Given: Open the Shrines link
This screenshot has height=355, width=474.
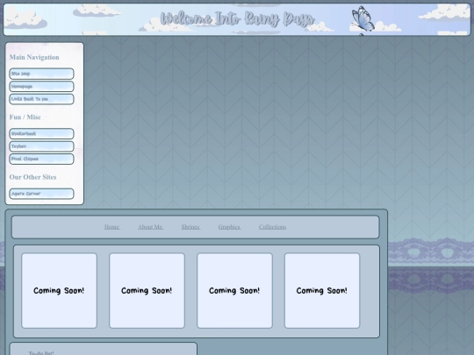Looking at the screenshot, I should click(x=190, y=227).
